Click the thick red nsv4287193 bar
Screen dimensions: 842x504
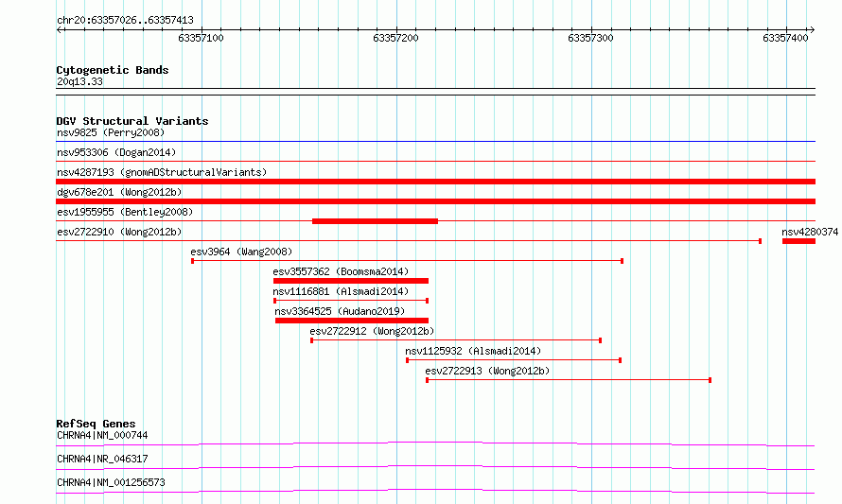click(x=435, y=182)
